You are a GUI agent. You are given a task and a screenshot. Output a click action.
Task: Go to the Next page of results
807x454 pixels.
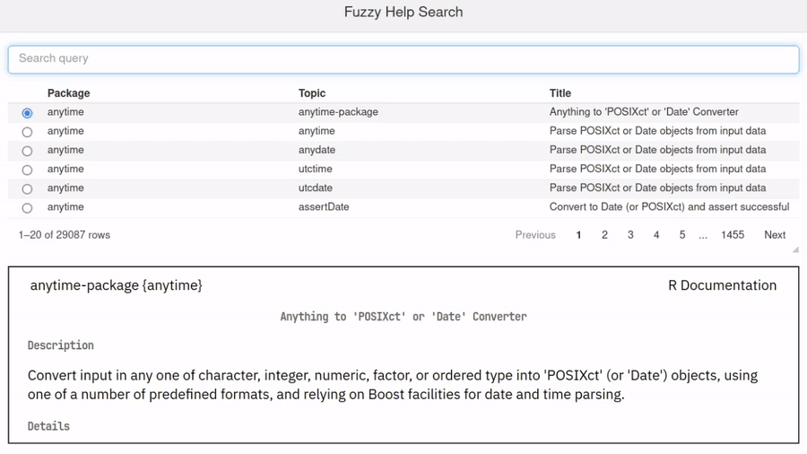coord(775,235)
